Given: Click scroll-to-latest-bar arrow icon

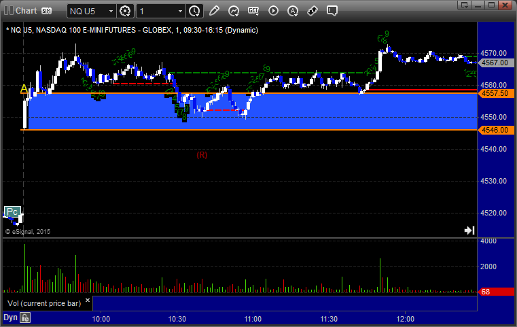Looking at the screenshot, I should point(469,230).
